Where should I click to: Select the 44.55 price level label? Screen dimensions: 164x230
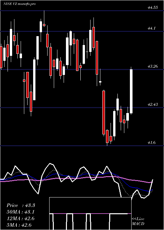(x=153, y=8)
